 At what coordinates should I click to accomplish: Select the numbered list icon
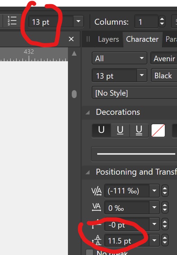(x=12, y=21)
